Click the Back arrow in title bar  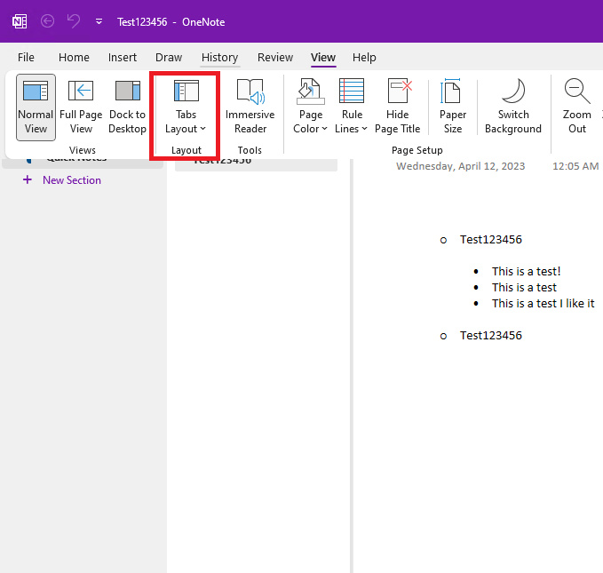[x=48, y=21]
